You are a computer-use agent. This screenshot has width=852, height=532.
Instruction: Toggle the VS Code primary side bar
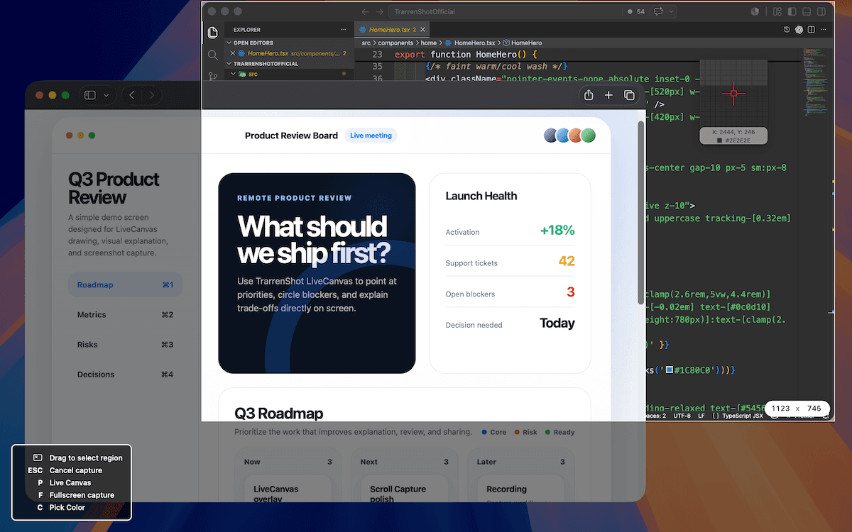coord(792,11)
